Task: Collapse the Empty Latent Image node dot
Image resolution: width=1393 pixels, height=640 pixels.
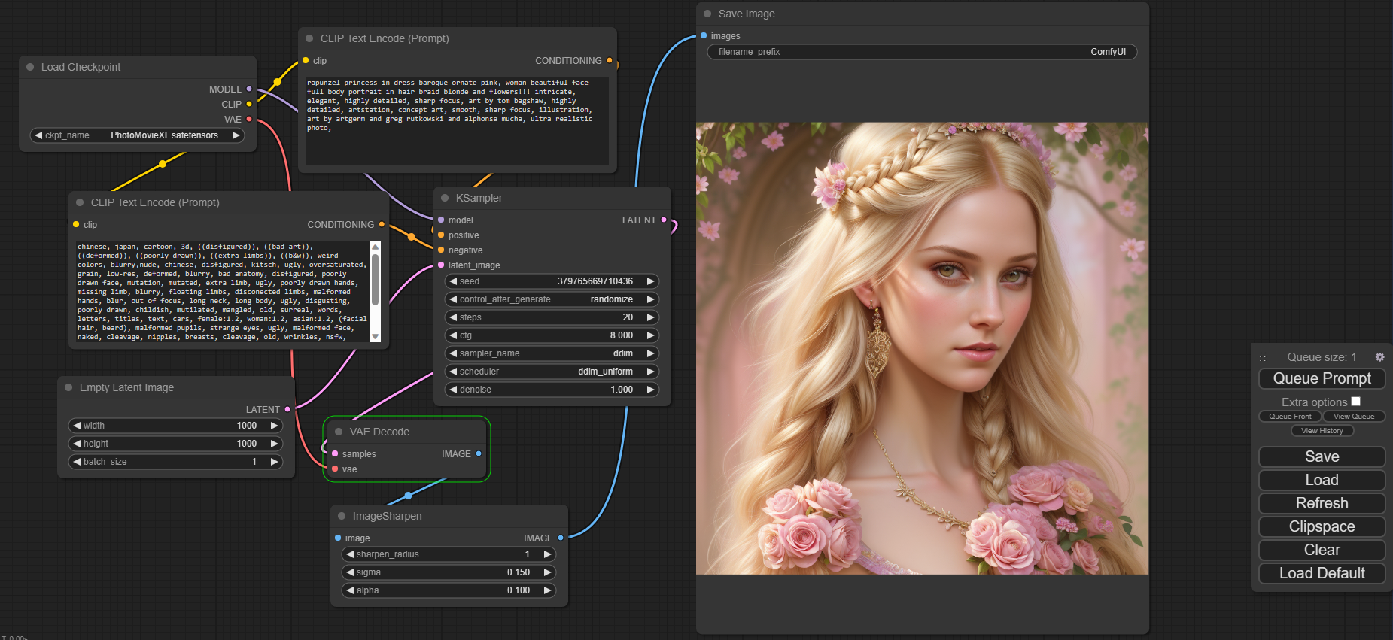Action: (x=68, y=387)
